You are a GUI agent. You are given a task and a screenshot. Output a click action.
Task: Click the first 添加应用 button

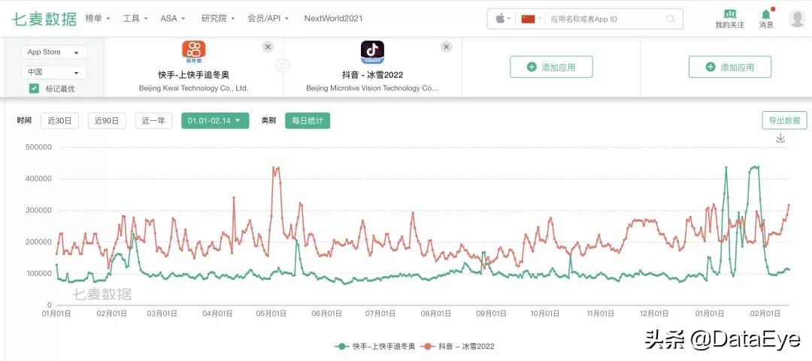(552, 68)
